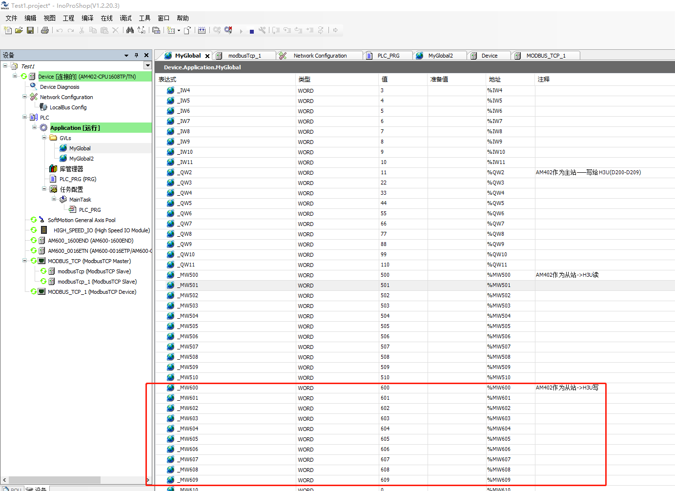Close the 设备 device panel

146,55
